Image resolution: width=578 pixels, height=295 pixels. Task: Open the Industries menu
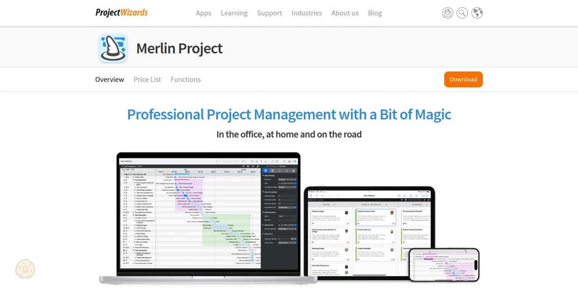[x=306, y=13]
